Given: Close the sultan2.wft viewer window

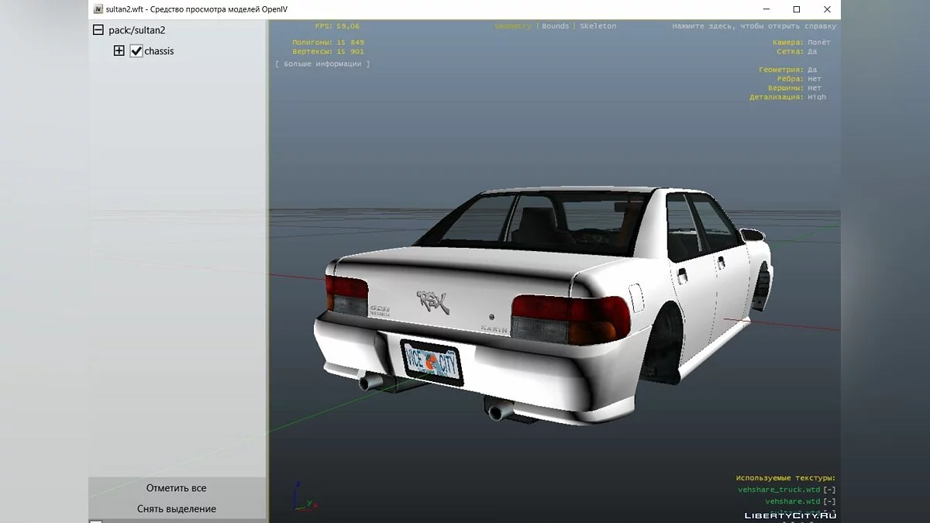Looking at the screenshot, I should tap(827, 9).
